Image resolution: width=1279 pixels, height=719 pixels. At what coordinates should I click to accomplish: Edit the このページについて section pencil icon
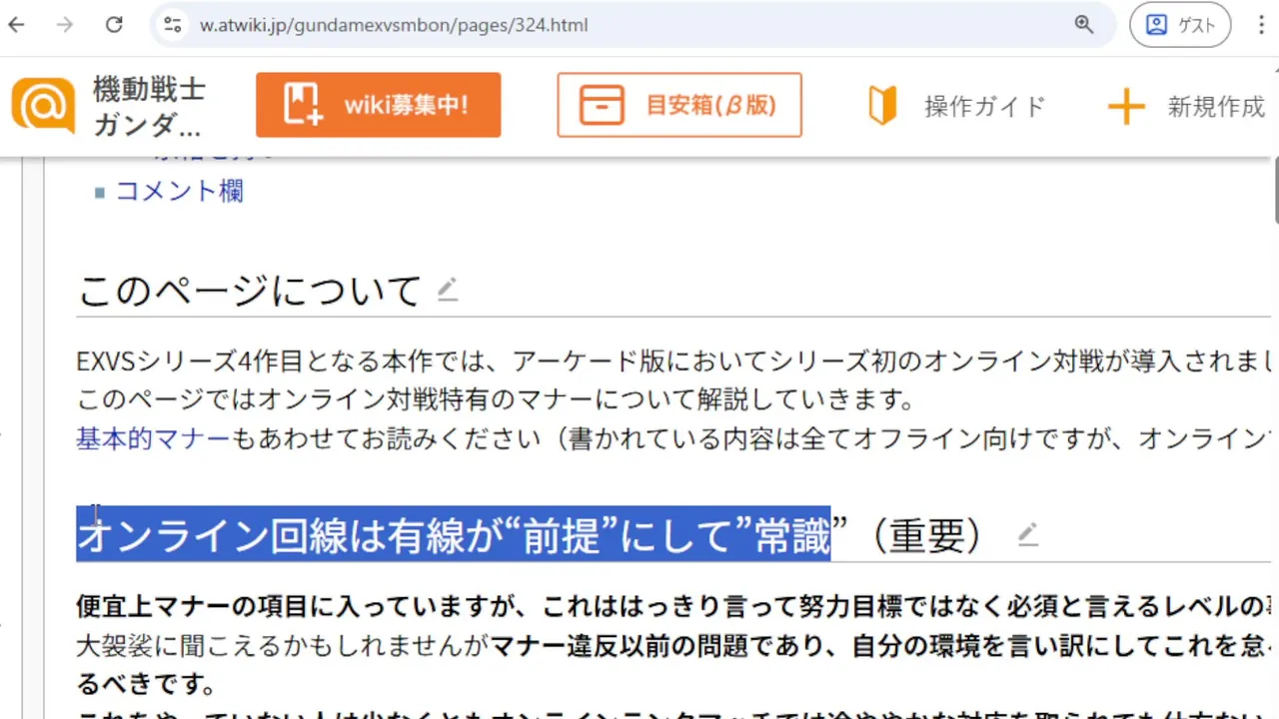coord(447,291)
